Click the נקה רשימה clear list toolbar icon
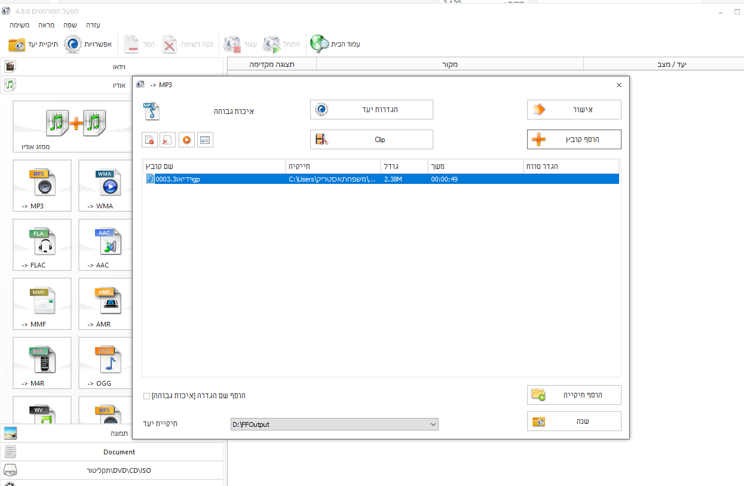The height and width of the screenshot is (486, 744). point(188,44)
